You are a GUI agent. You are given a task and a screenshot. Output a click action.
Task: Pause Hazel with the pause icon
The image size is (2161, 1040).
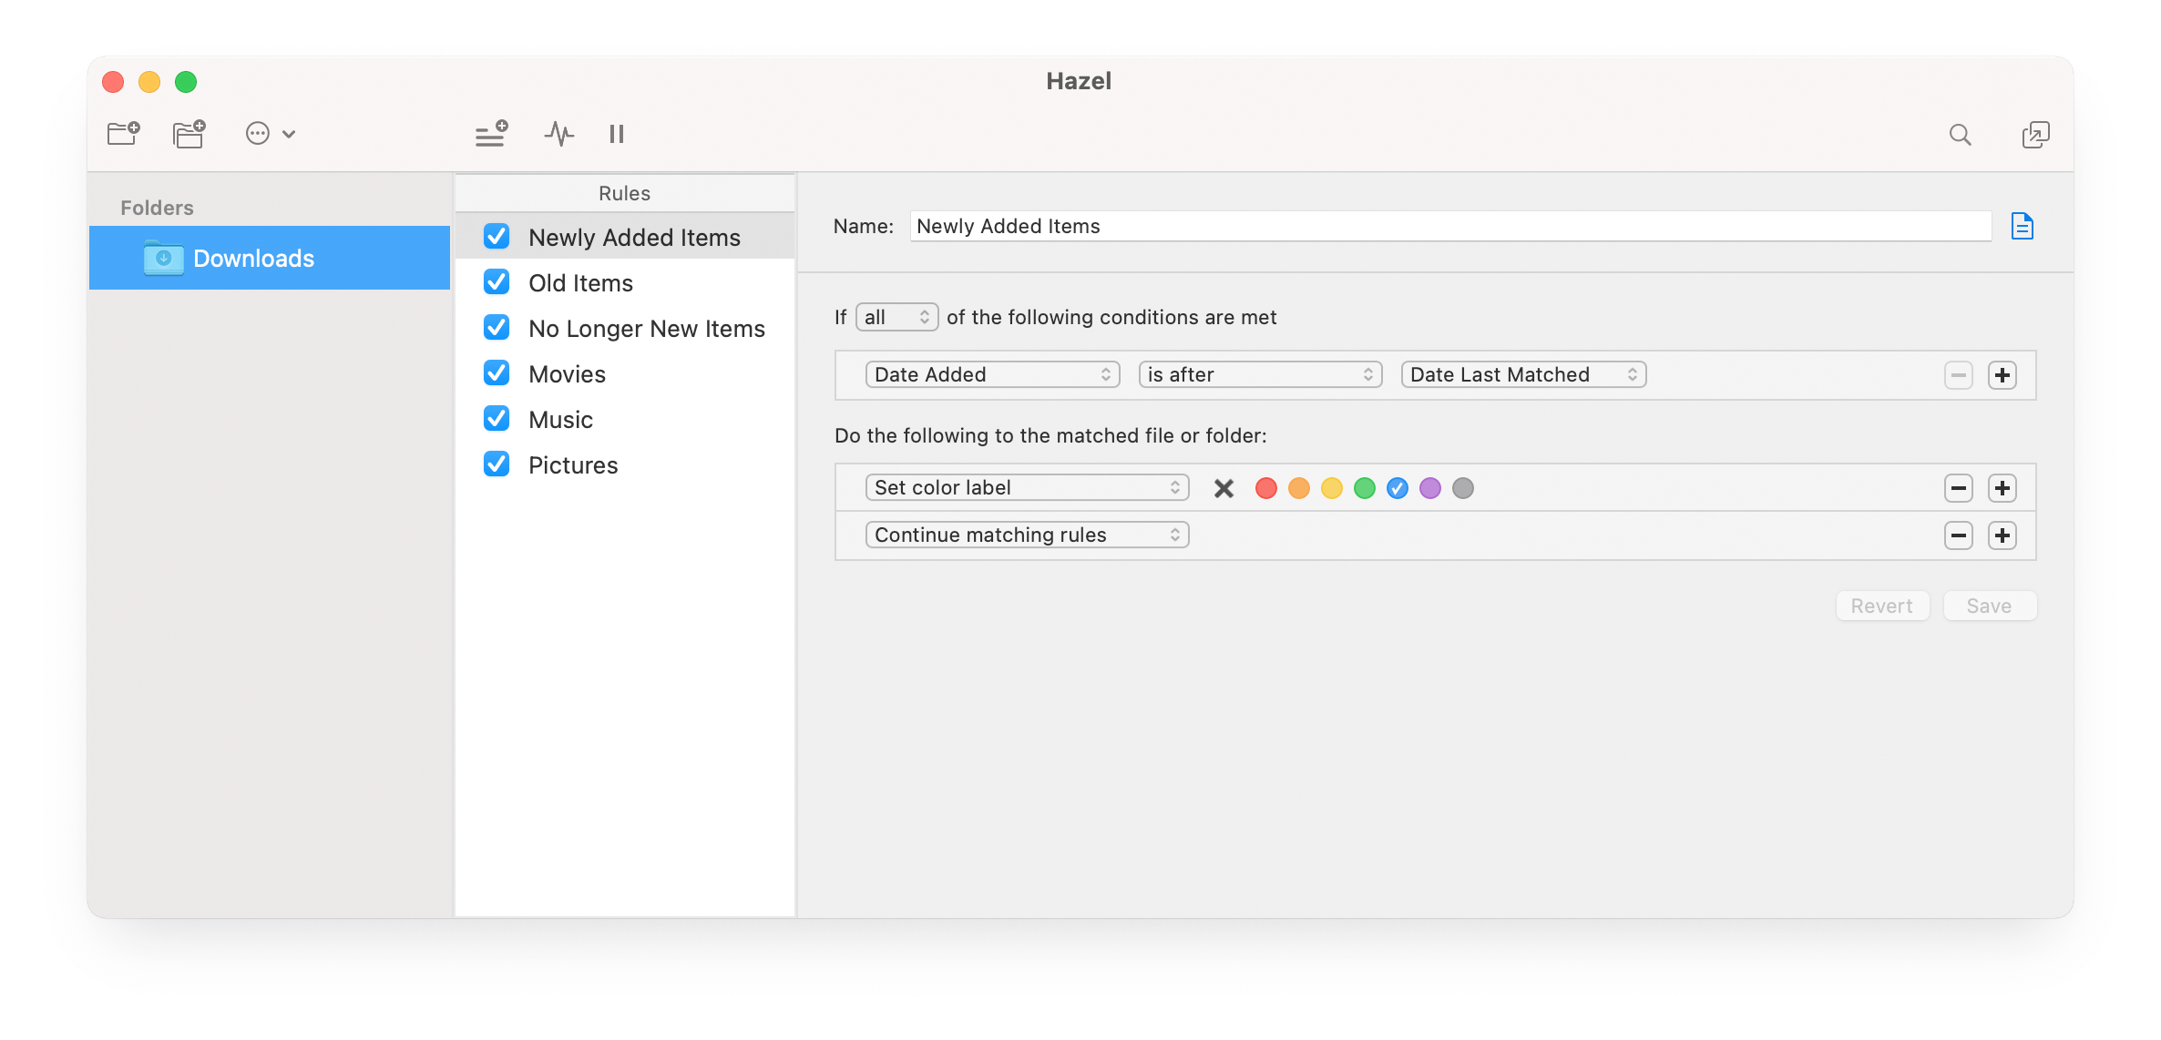[617, 134]
